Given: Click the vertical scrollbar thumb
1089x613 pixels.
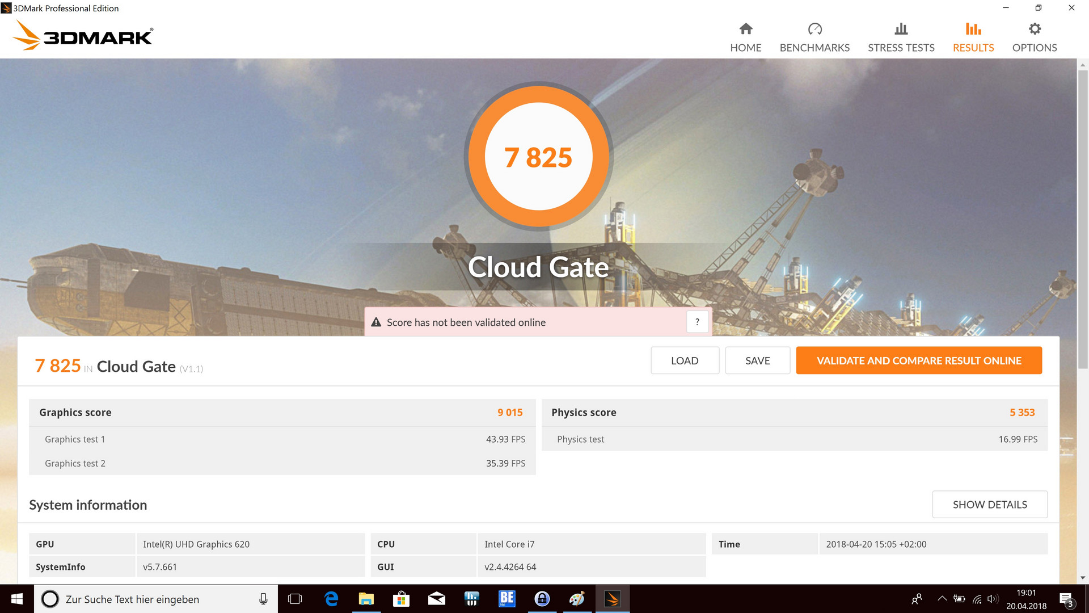Looking at the screenshot, I should [1083, 219].
